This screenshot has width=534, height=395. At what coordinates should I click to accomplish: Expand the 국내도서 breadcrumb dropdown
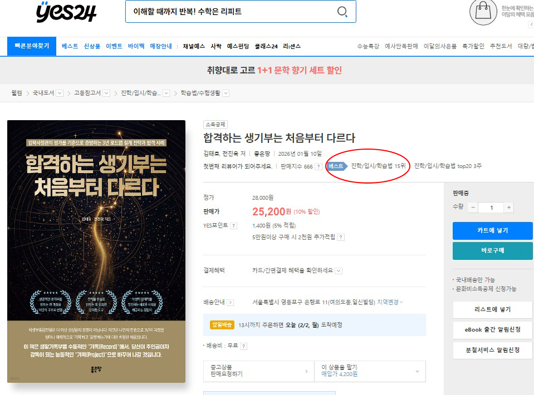(60, 93)
